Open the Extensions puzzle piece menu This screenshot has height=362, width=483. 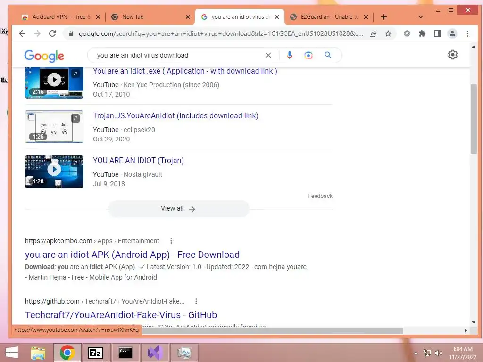[x=422, y=33]
